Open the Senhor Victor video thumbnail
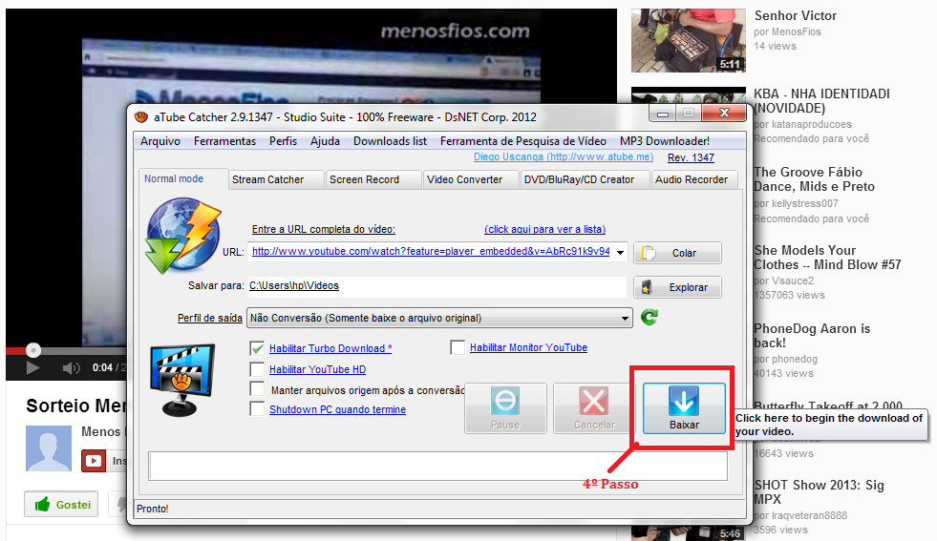 coord(689,40)
